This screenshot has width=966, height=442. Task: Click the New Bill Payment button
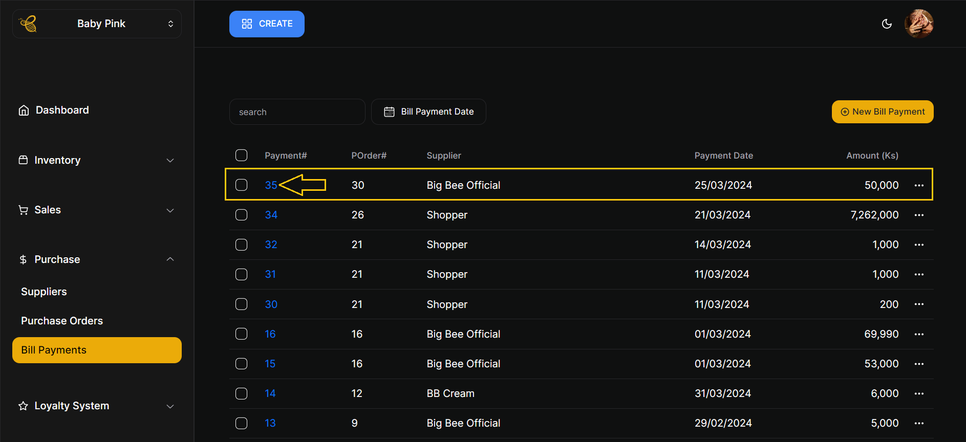pos(883,112)
